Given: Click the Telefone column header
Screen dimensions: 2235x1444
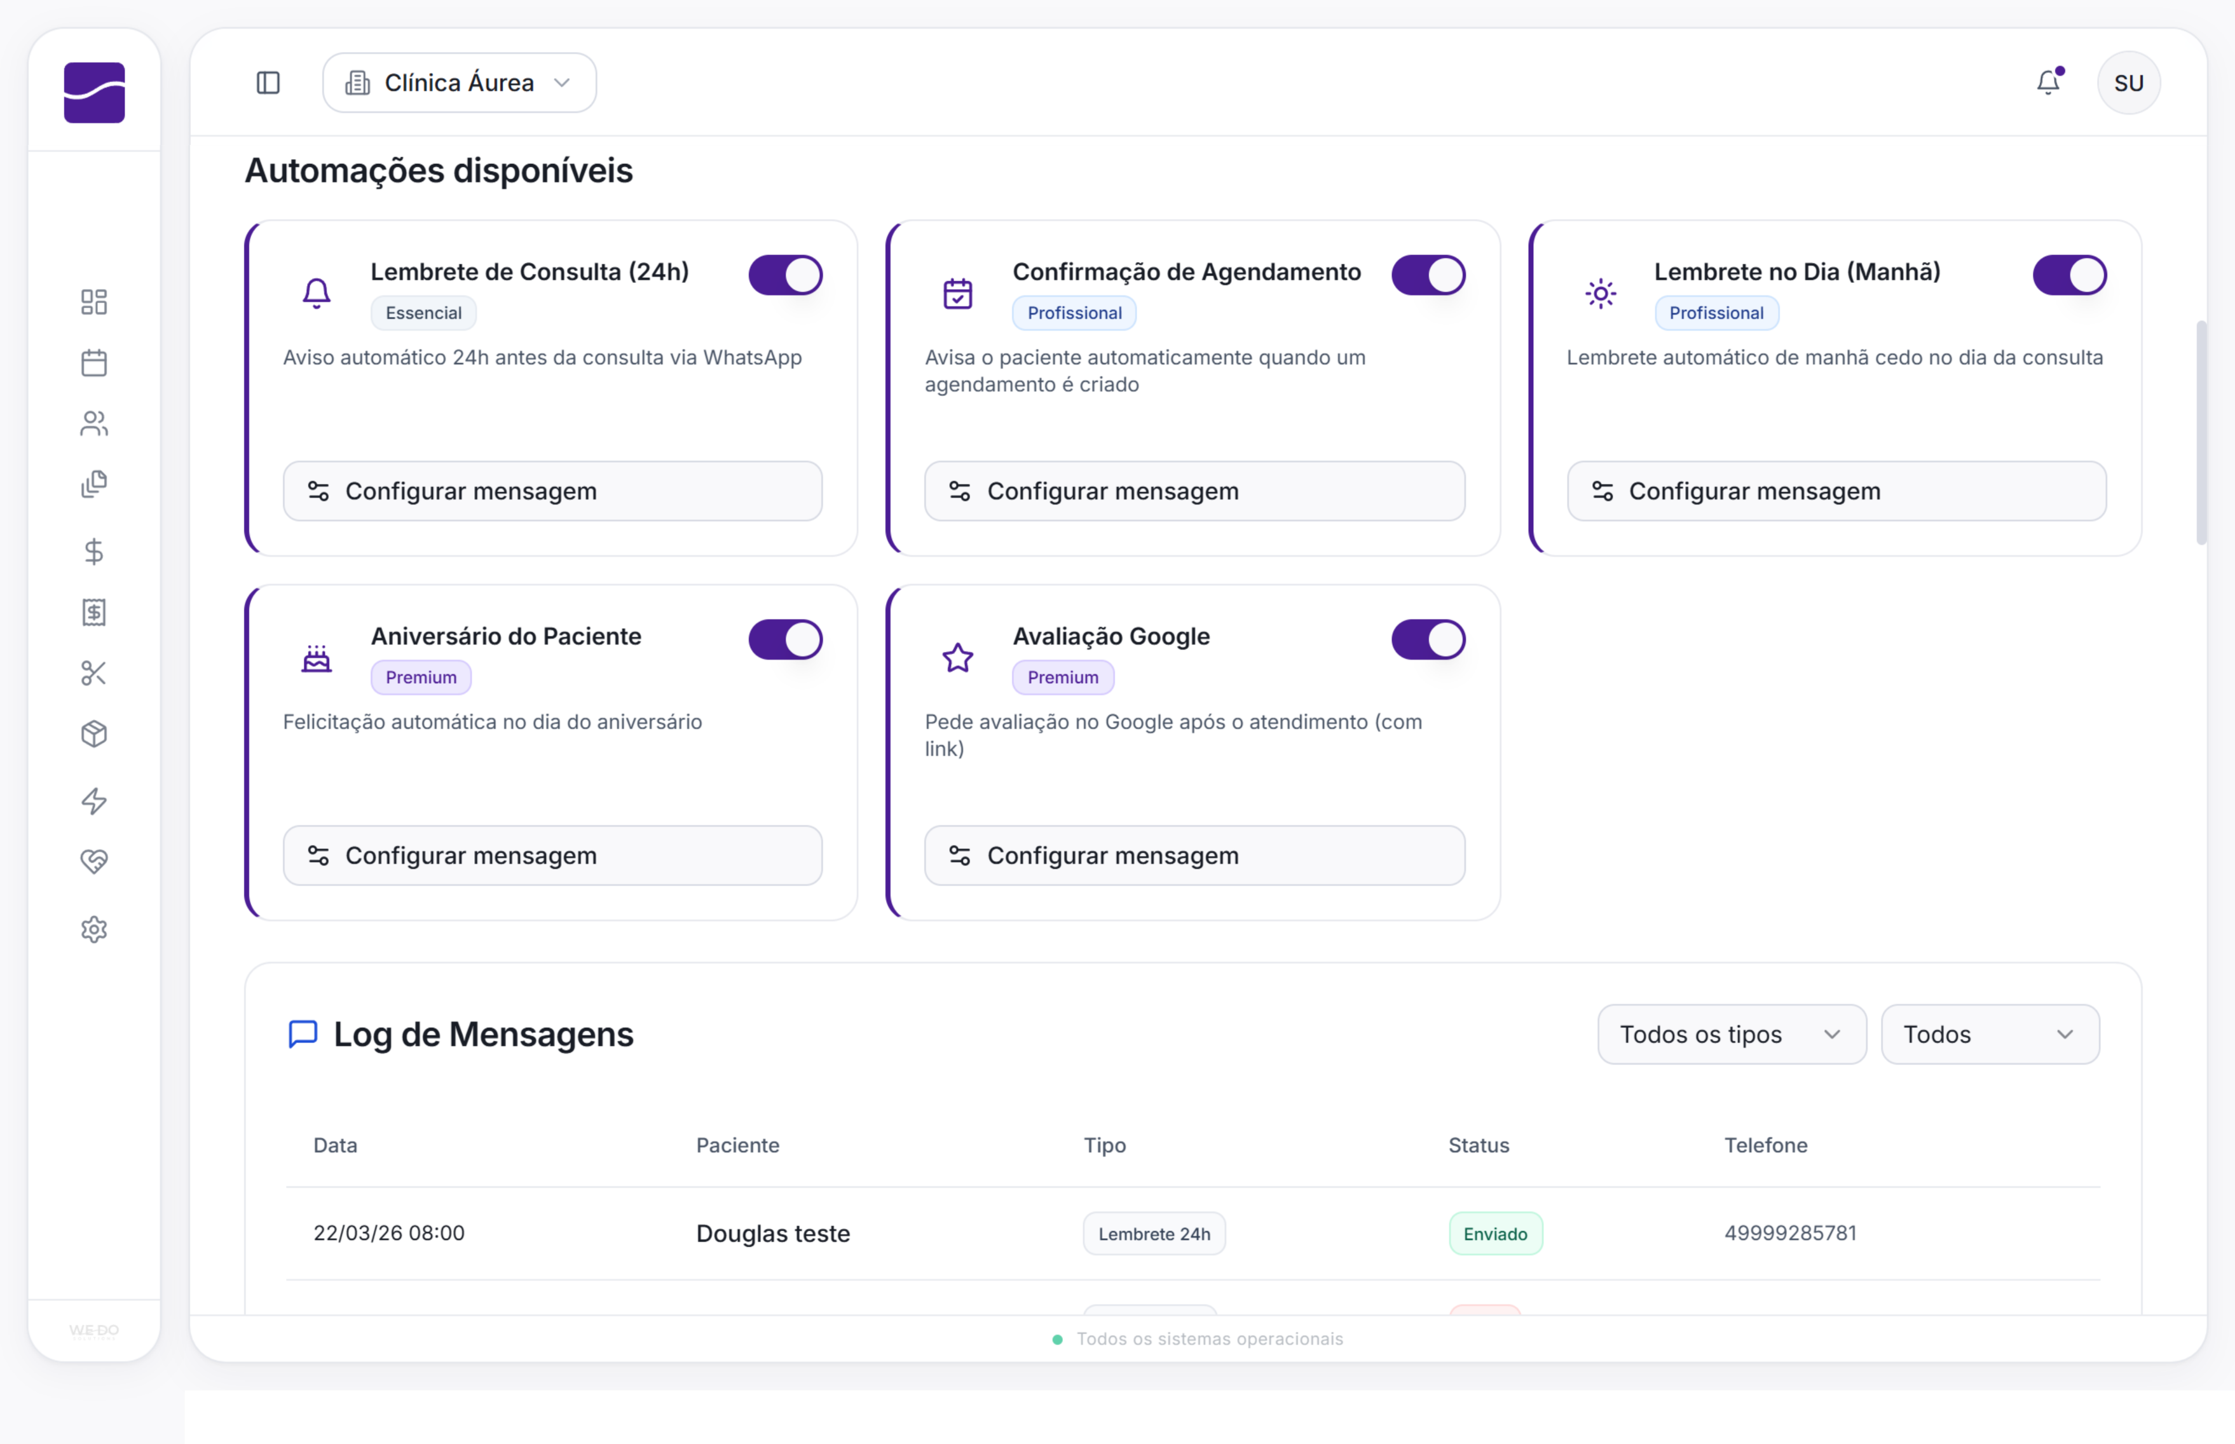Looking at the screenshot, I should 1765,1145.
